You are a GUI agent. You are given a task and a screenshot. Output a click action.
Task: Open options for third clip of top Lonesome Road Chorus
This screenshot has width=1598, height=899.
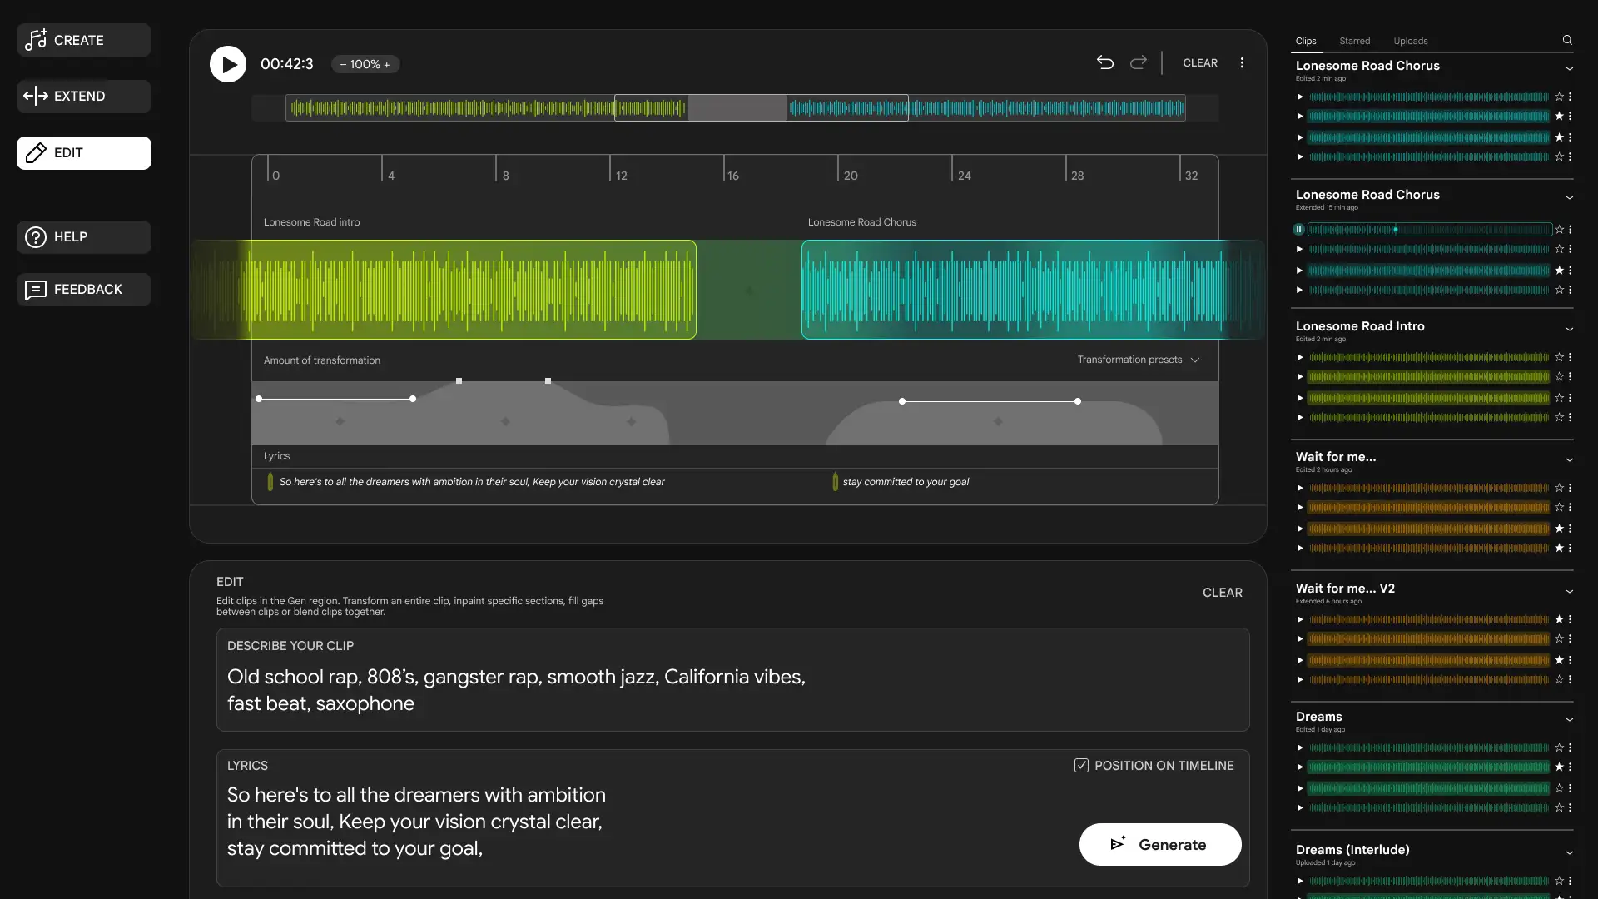click(x=1570, y=137)
